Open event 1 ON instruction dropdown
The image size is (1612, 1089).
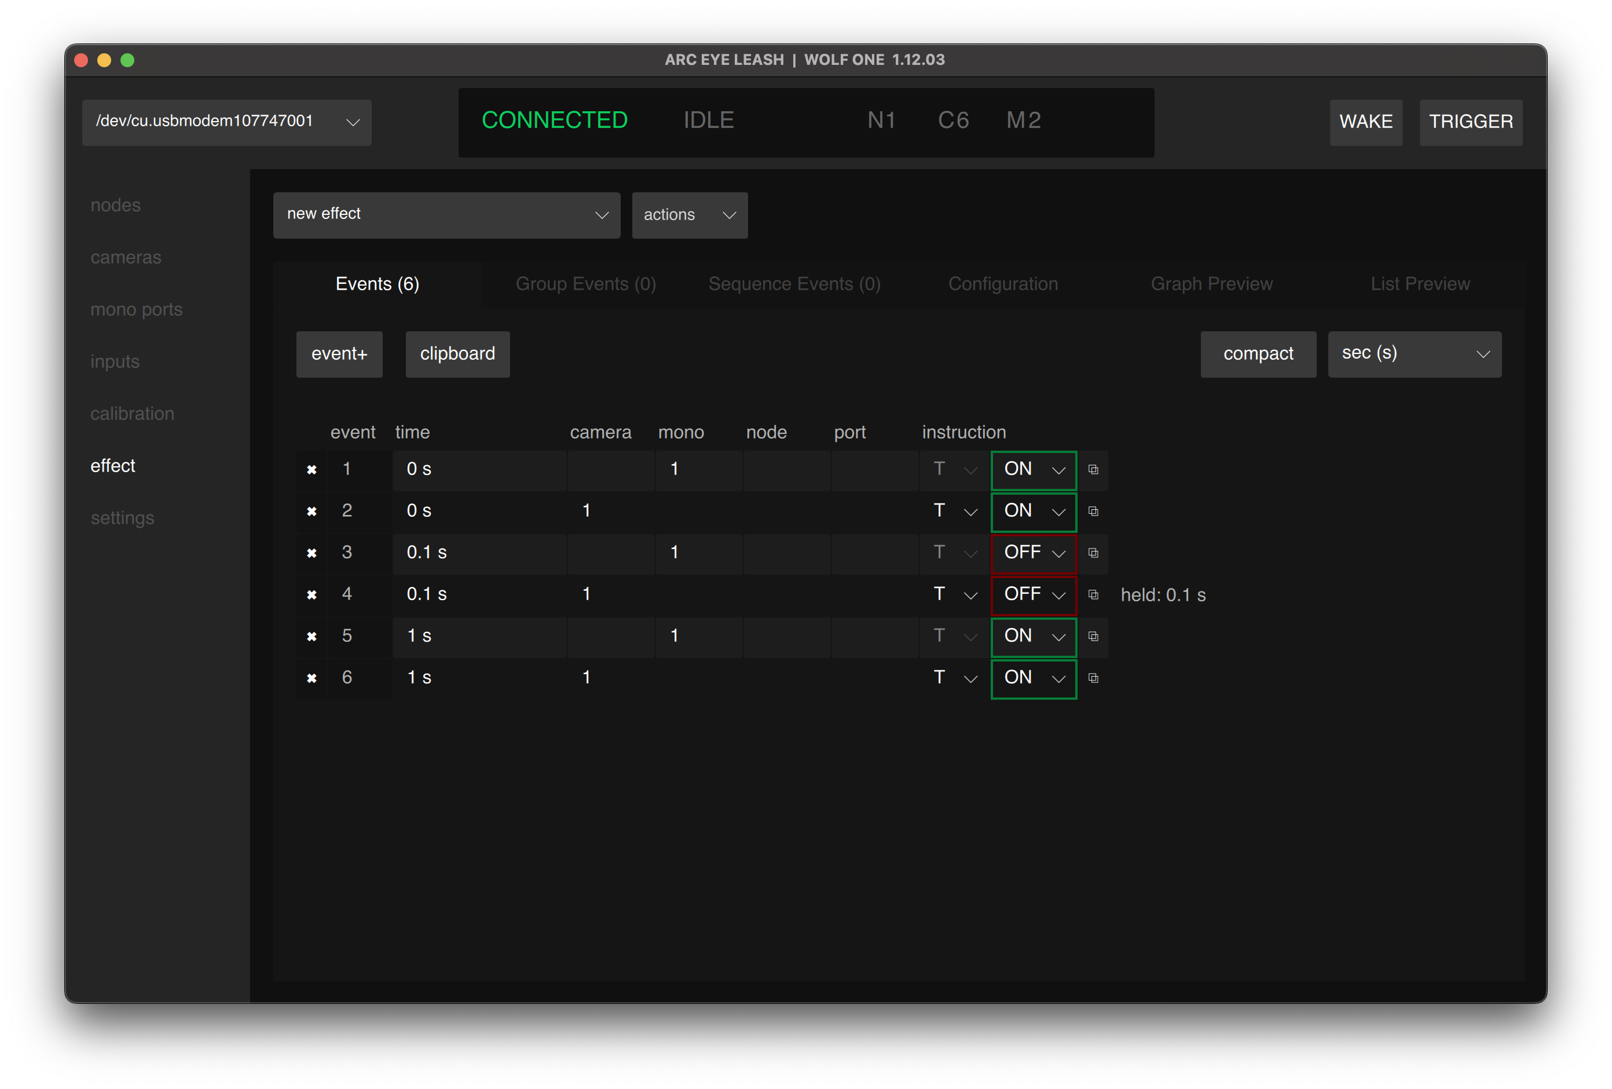pos(1034,470)
